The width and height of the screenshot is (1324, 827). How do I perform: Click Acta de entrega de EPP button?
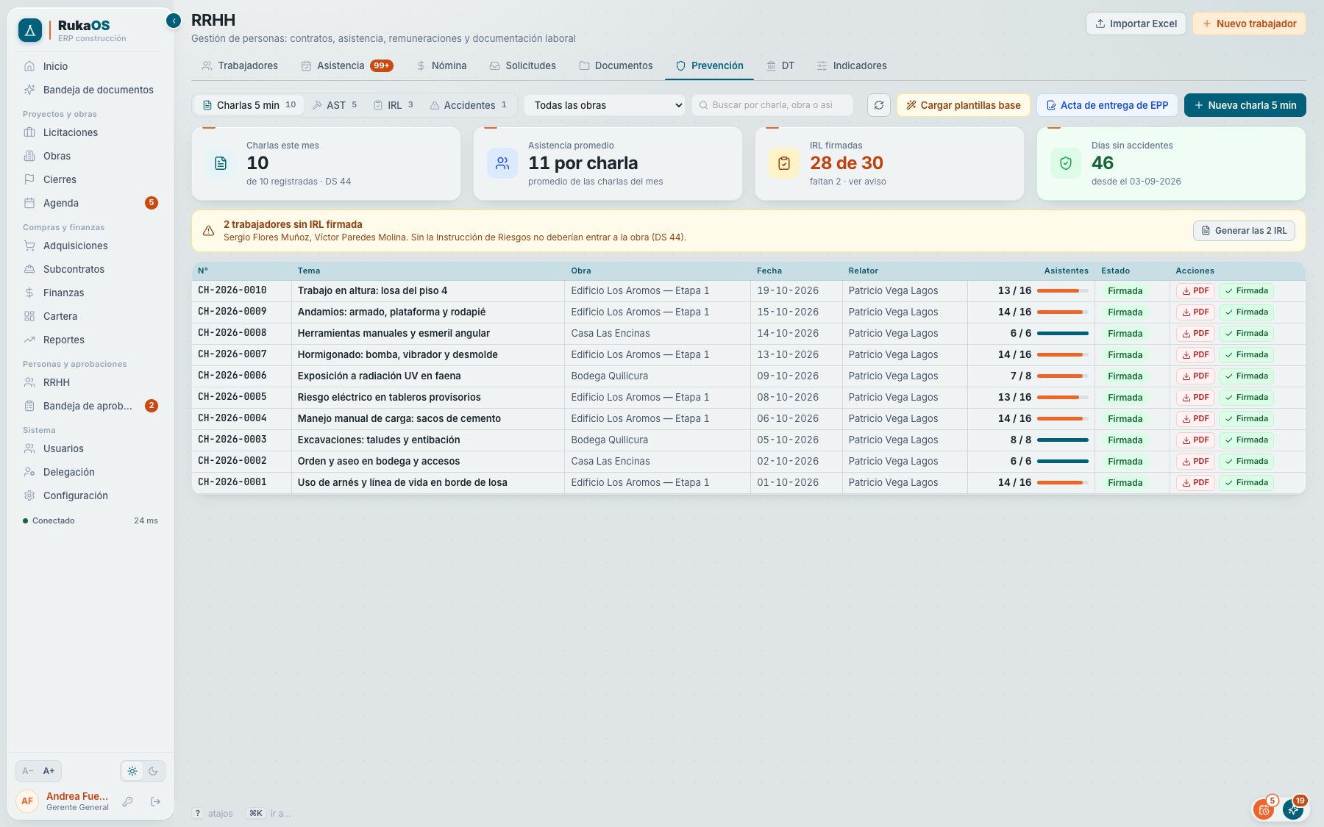[x=1107, y=105]
